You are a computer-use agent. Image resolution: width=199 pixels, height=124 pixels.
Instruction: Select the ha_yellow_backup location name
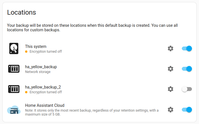point(41,67)
